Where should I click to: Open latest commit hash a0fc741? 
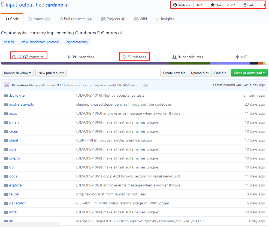[242, 85]
